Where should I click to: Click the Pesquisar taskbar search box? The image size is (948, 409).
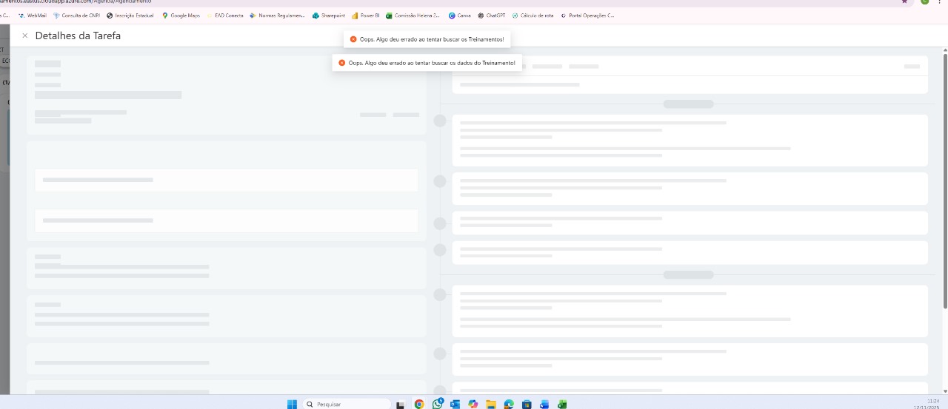(x=347, y=404)
